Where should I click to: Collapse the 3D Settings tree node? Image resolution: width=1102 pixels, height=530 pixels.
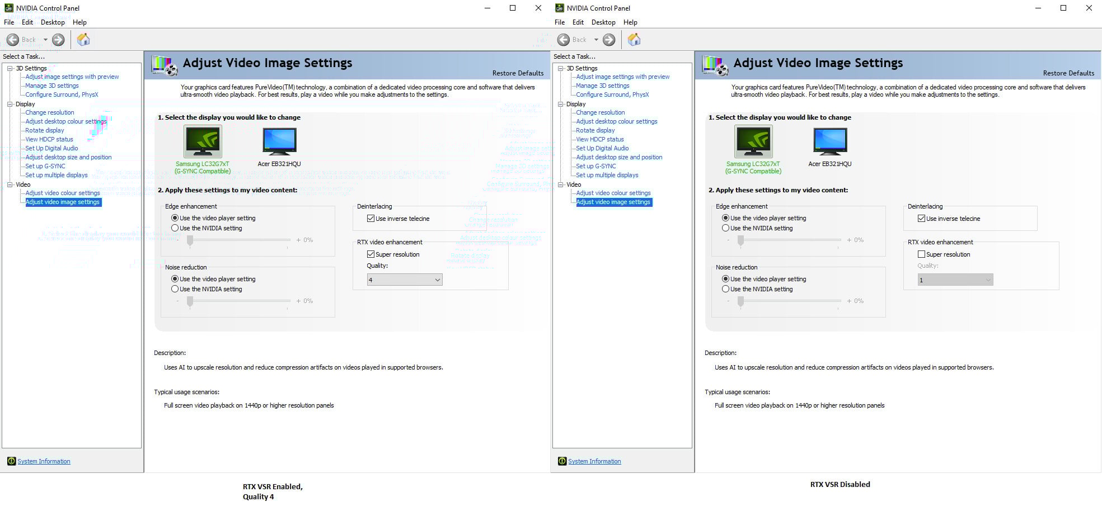point(9,68)
